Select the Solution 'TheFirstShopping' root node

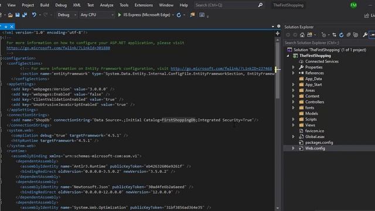pyautogui.click(x=329, y=50)
